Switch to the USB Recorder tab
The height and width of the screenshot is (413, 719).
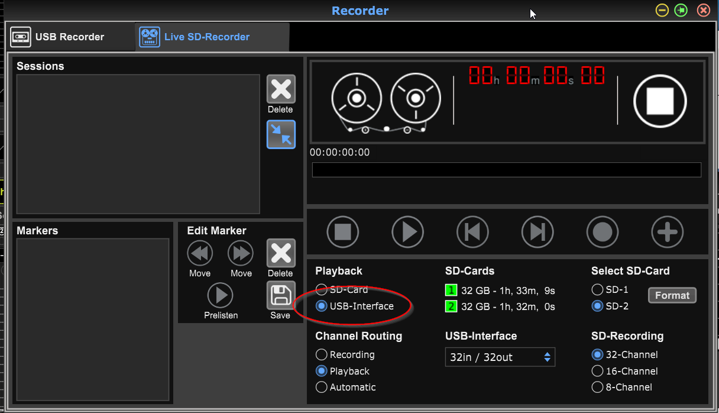coord(70,37)
